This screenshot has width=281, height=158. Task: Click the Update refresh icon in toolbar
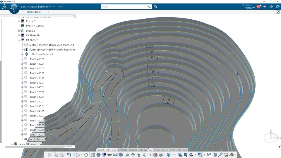[x=78, y=155]
